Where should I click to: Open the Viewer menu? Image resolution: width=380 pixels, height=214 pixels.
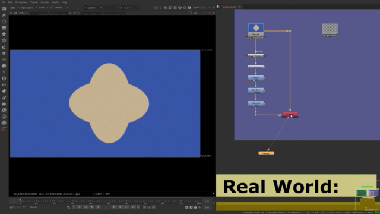[x=34, y=2]
